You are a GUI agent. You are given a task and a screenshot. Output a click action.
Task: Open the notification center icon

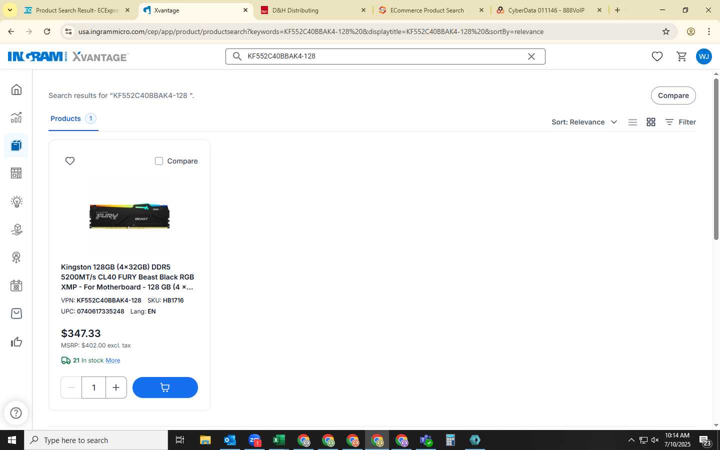(x=705, y=441)
